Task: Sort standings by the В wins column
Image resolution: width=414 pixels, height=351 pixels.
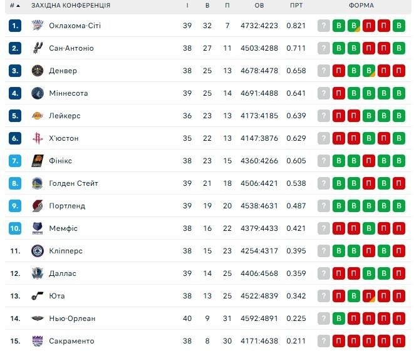Action: [207, 6]
